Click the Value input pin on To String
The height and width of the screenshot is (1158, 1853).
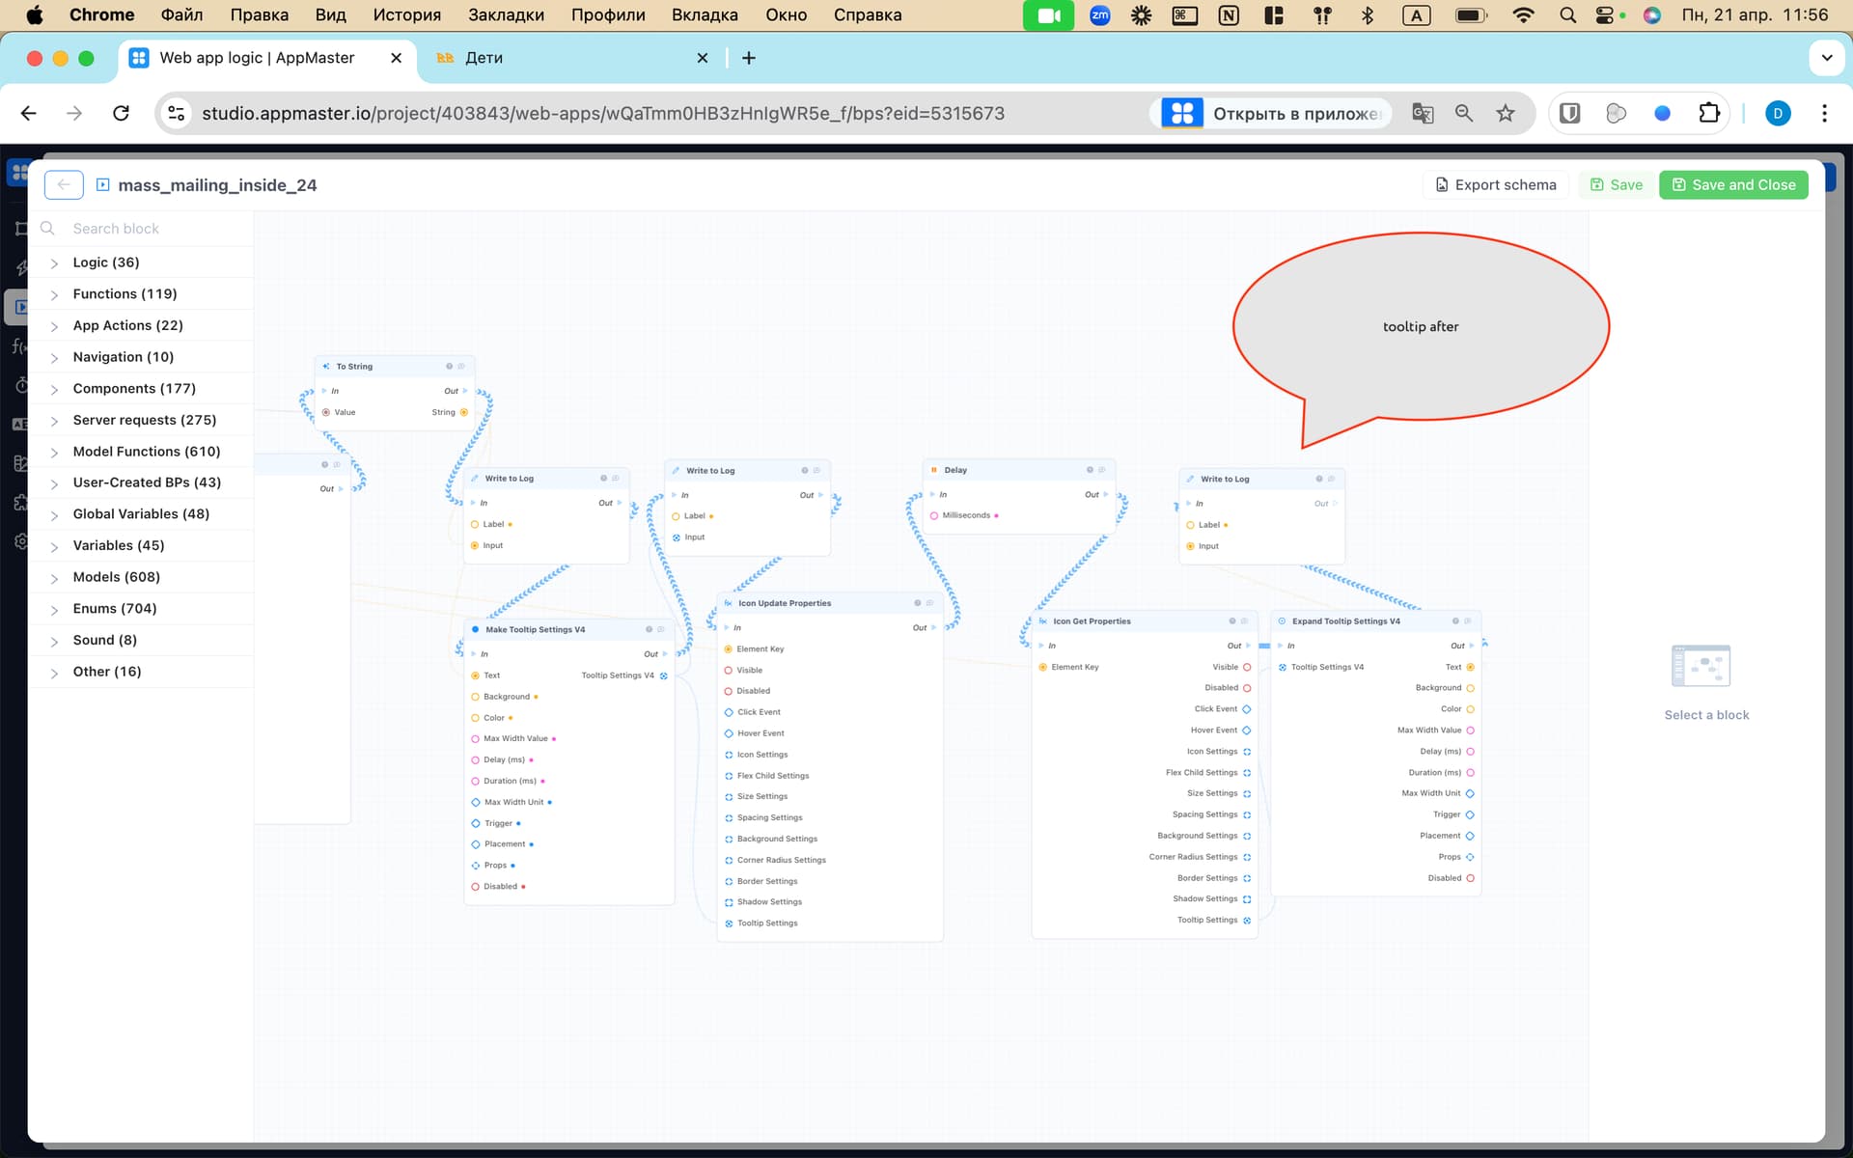(x=326, y=412)
